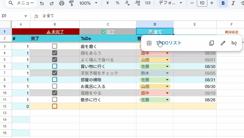The width and height of the screenshot is (244, 138).
Task: Uncheck the 顔をあらう checkbox
Action: click(55, 53)
